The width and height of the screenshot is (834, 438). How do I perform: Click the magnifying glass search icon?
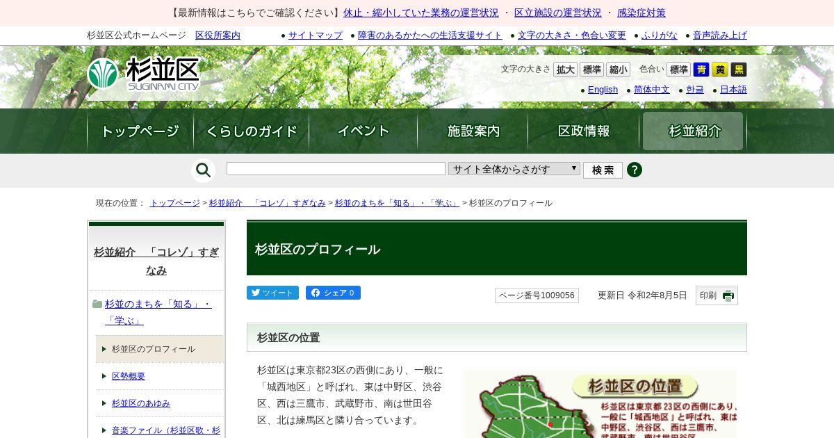coord(203,170)
